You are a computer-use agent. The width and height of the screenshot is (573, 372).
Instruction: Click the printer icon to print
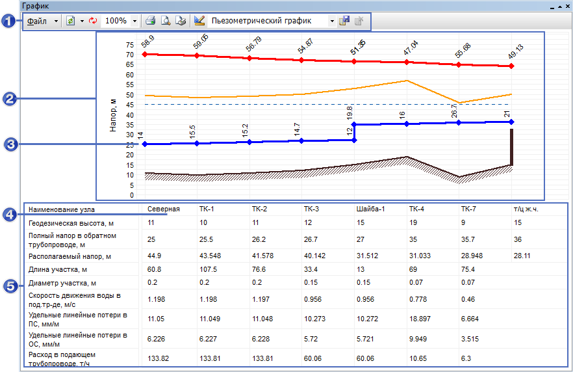(x=150, y=21)
